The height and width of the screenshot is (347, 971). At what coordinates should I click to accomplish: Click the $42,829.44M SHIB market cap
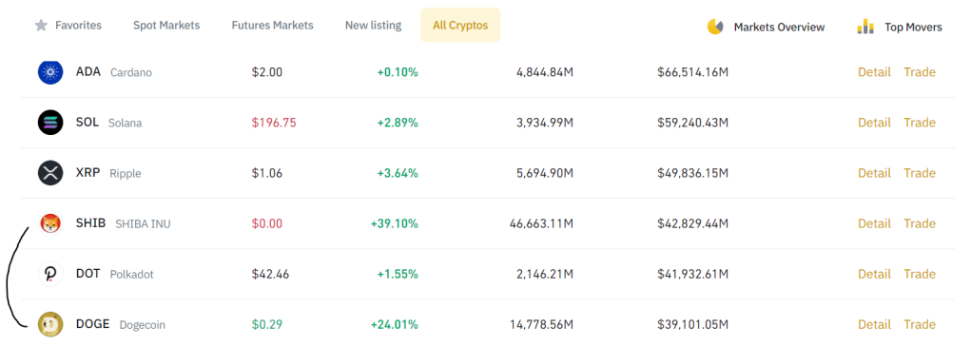[x=693, y=223]
